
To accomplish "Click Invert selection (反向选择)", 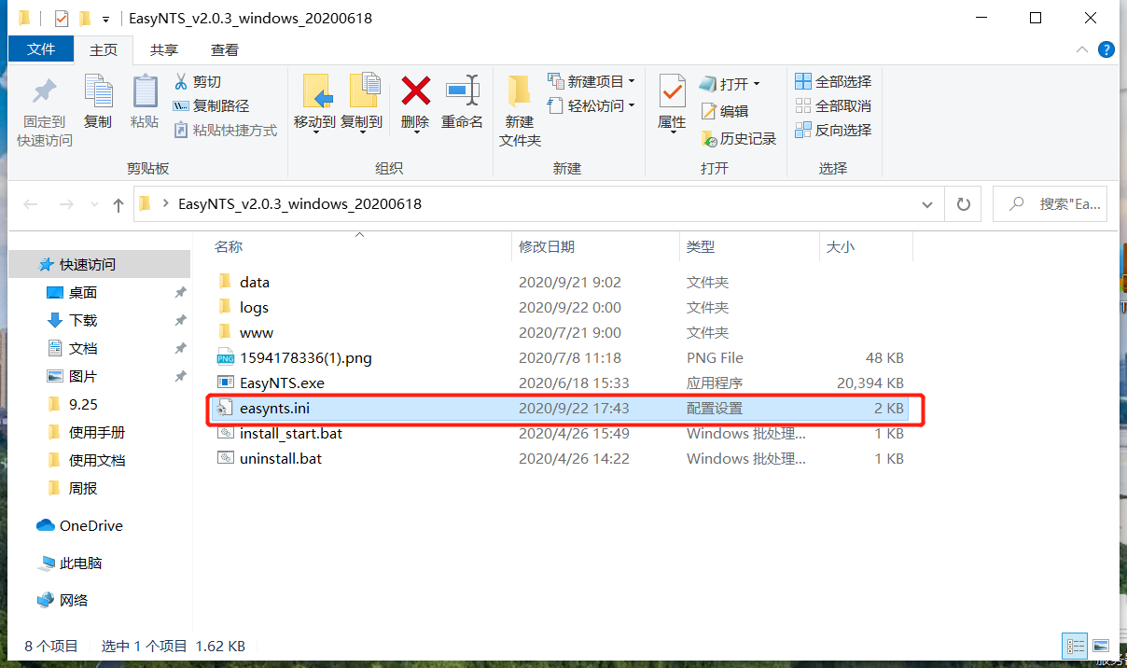I will pos(833,130).
